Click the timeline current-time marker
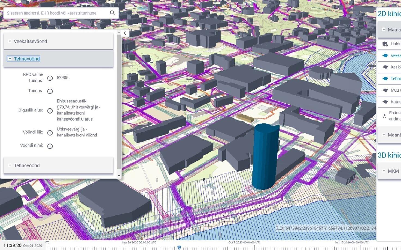This screenshot has height=250, width=401. (179, 247)
